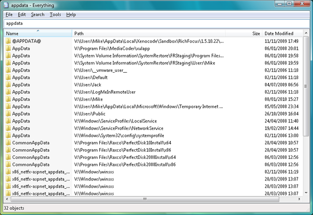Click the vertical scrollbar up arrow
Image resolution: width=313 pixels, height=215 pixels.
click(x=306, y=33)
